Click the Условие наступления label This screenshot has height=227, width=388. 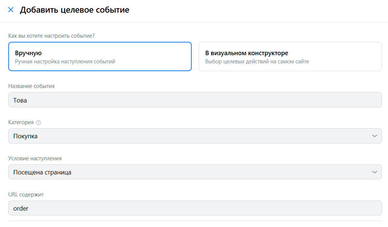point(35,158)
